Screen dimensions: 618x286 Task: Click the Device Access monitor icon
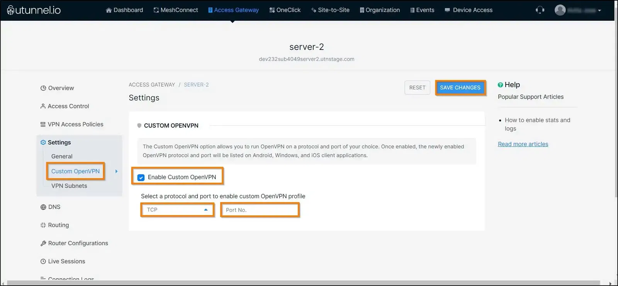[x=447, y=10]
